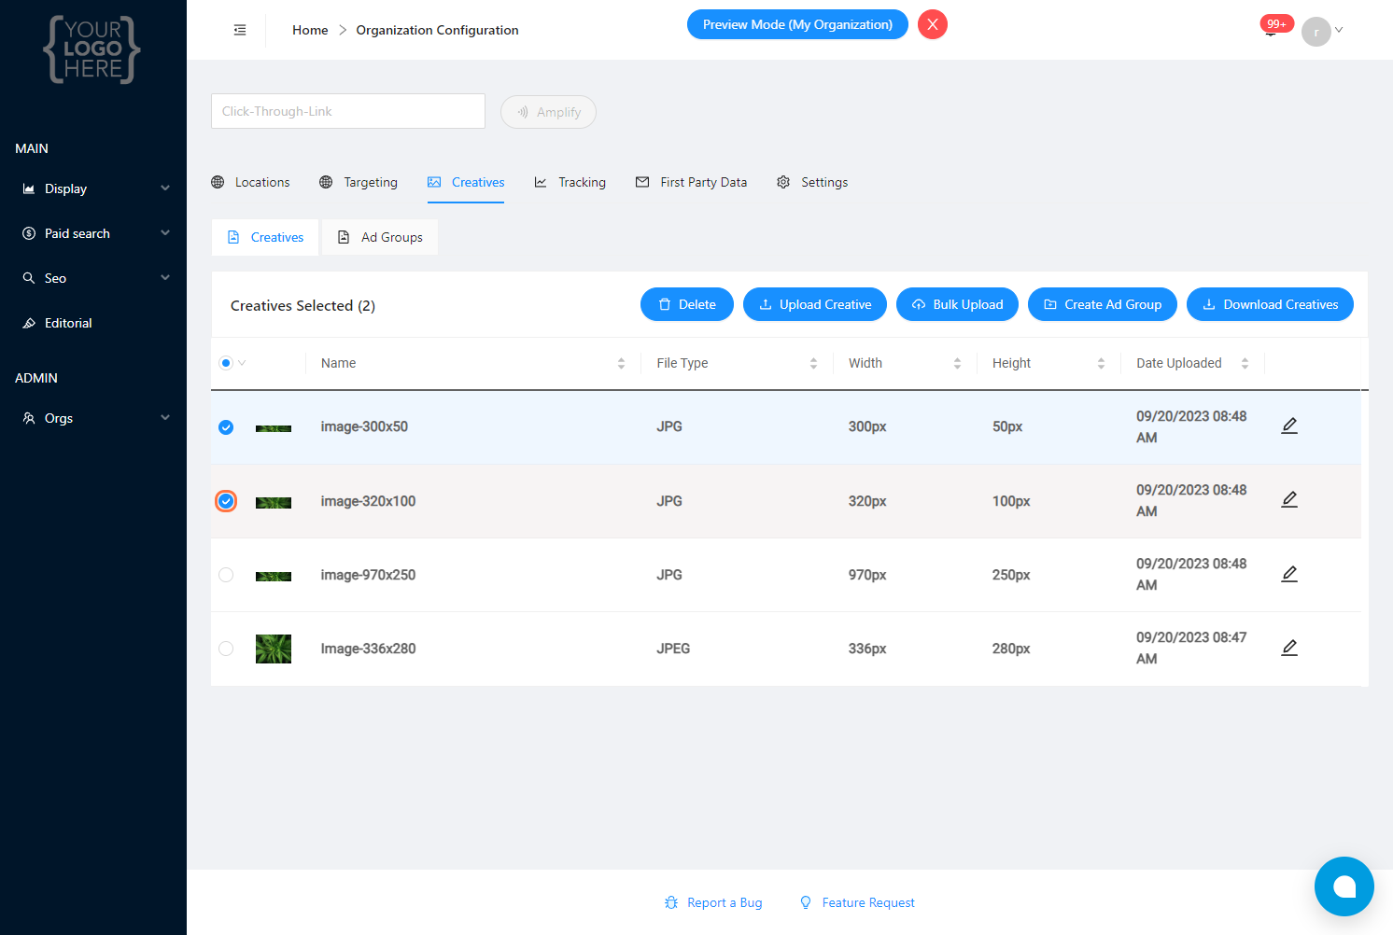Select the image-970x250 row checkbox
This screenshot has width=1393, height=935.
click(x=226, y=575)
